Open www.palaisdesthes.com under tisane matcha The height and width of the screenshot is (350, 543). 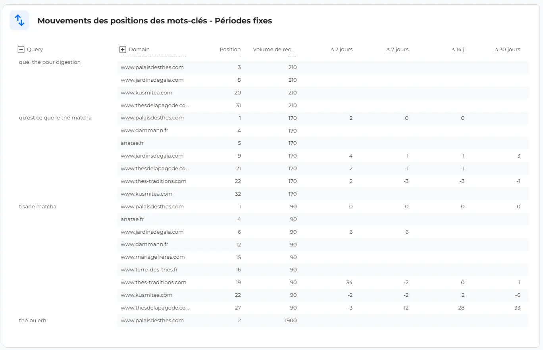[152, 206]
